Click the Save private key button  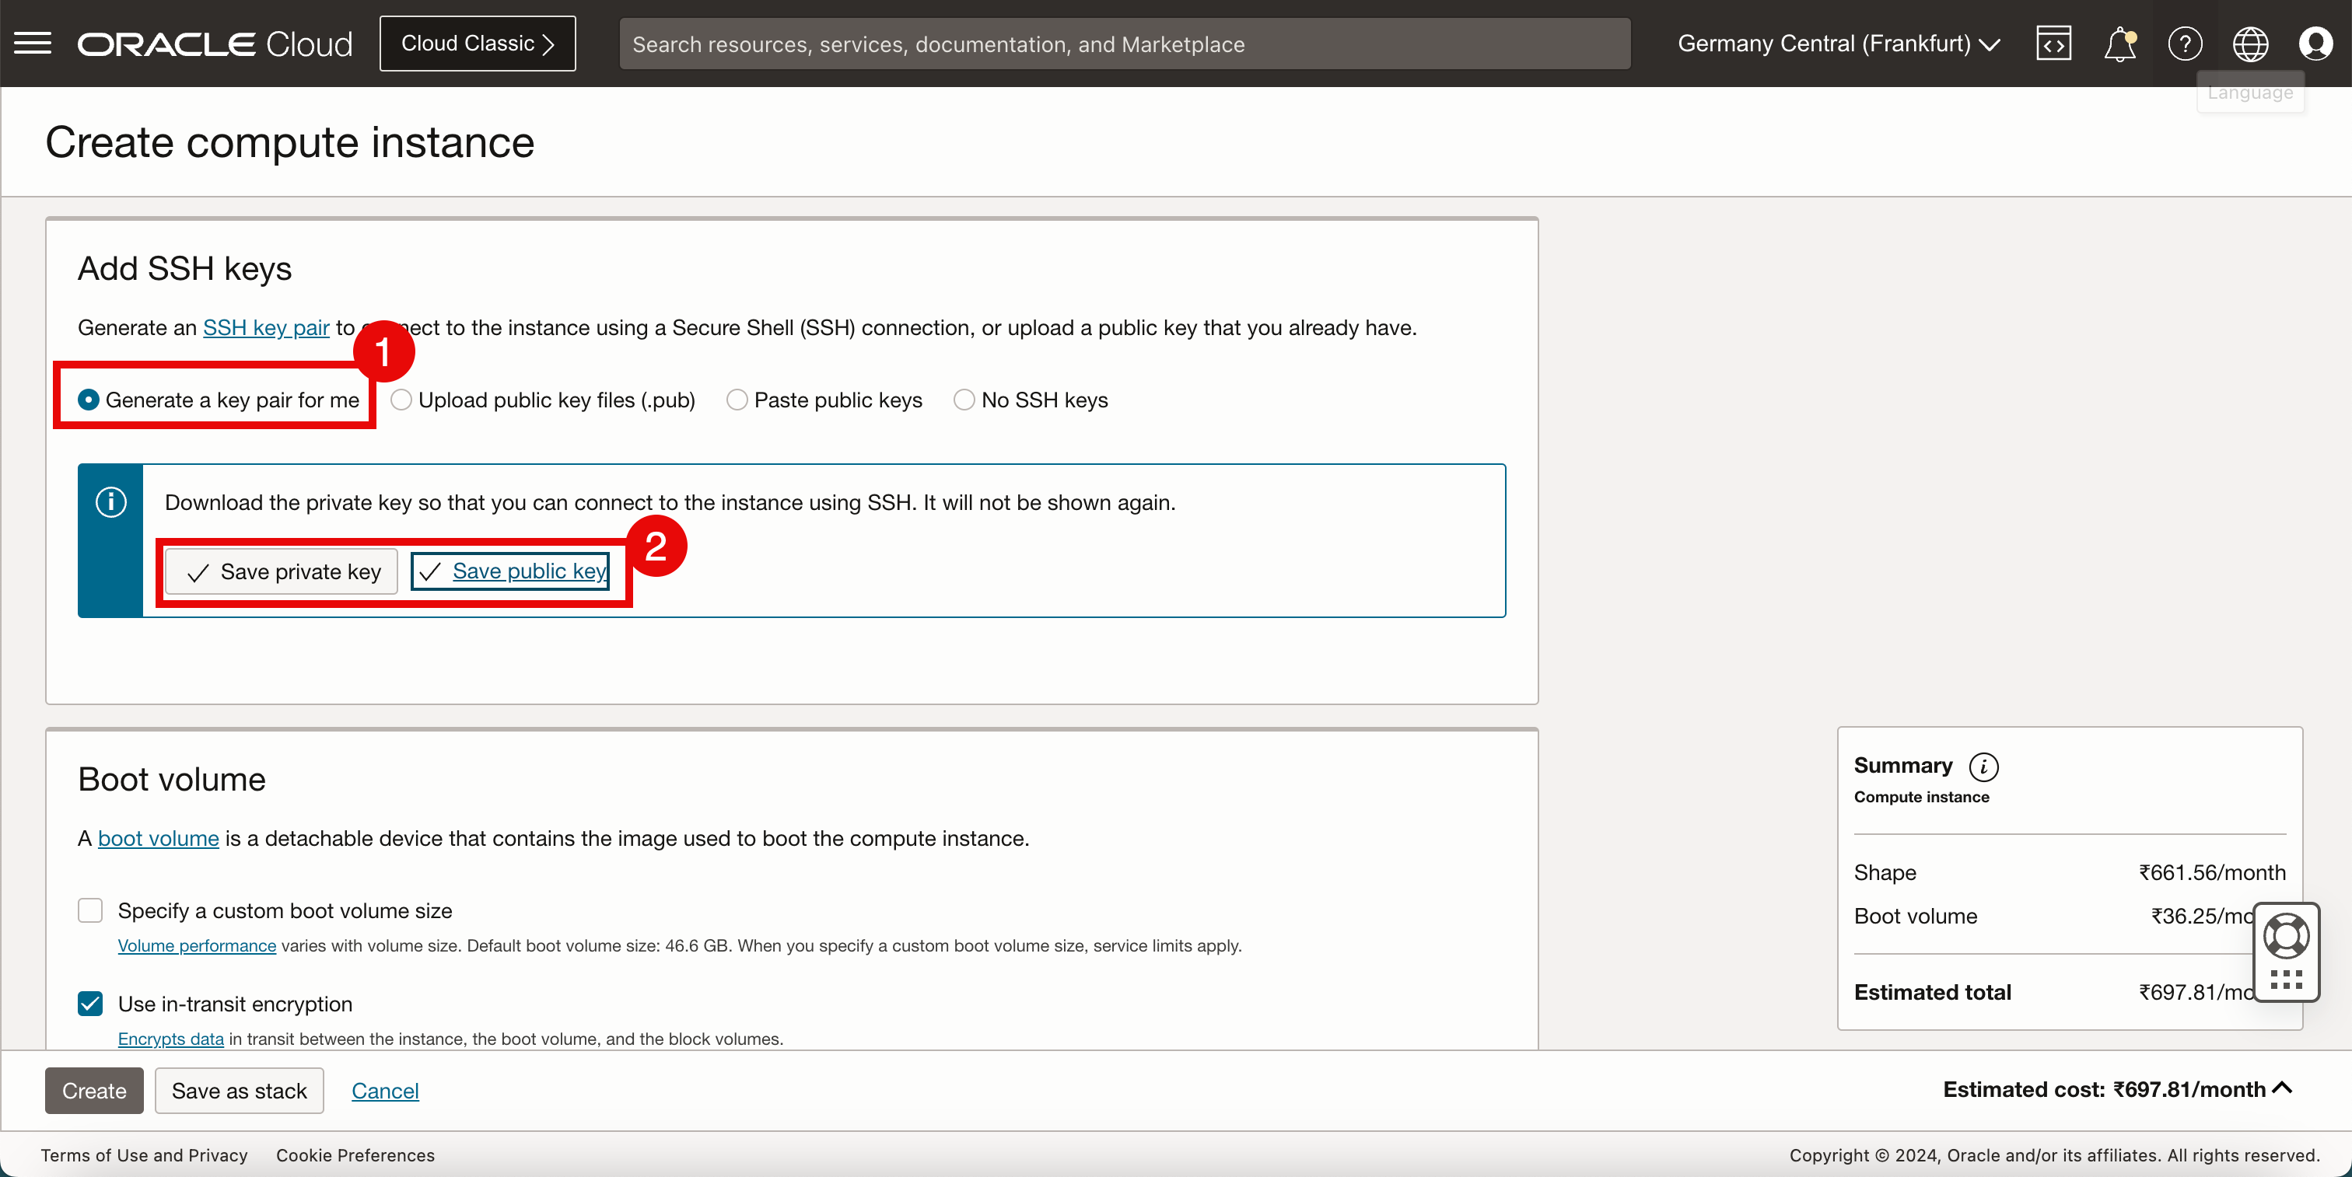click(x=282, y=571)
